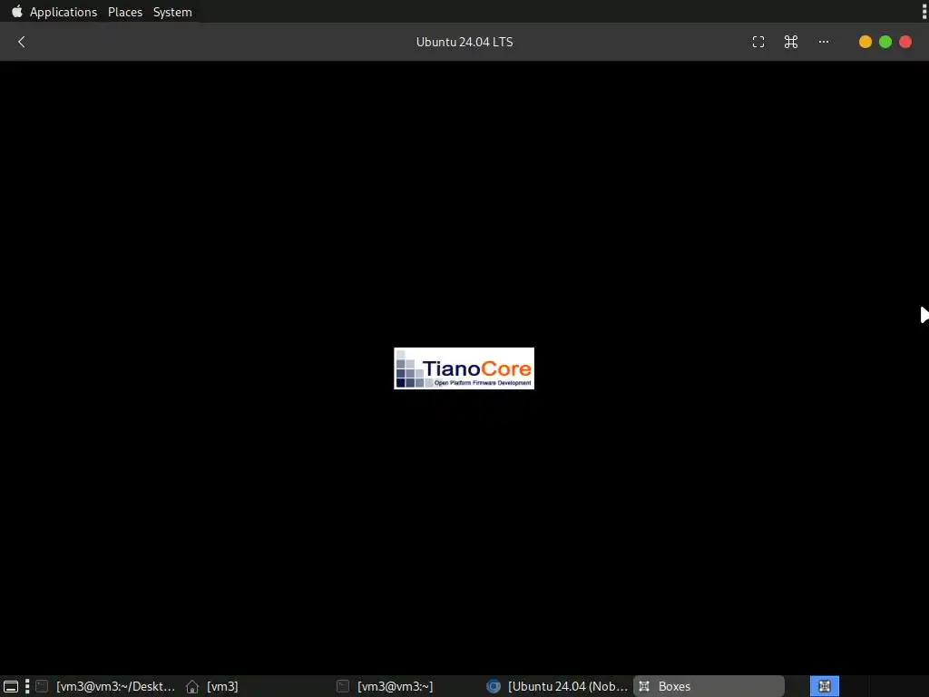Image resolution: width=929 pixels, height=697 pixels.
Task: Minimize Boxes using the yellow window button
Action: pos(865,42)
